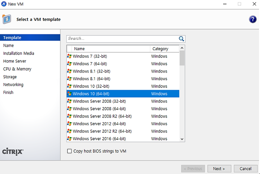Open the Template wizard step

(x=30, y=38)
